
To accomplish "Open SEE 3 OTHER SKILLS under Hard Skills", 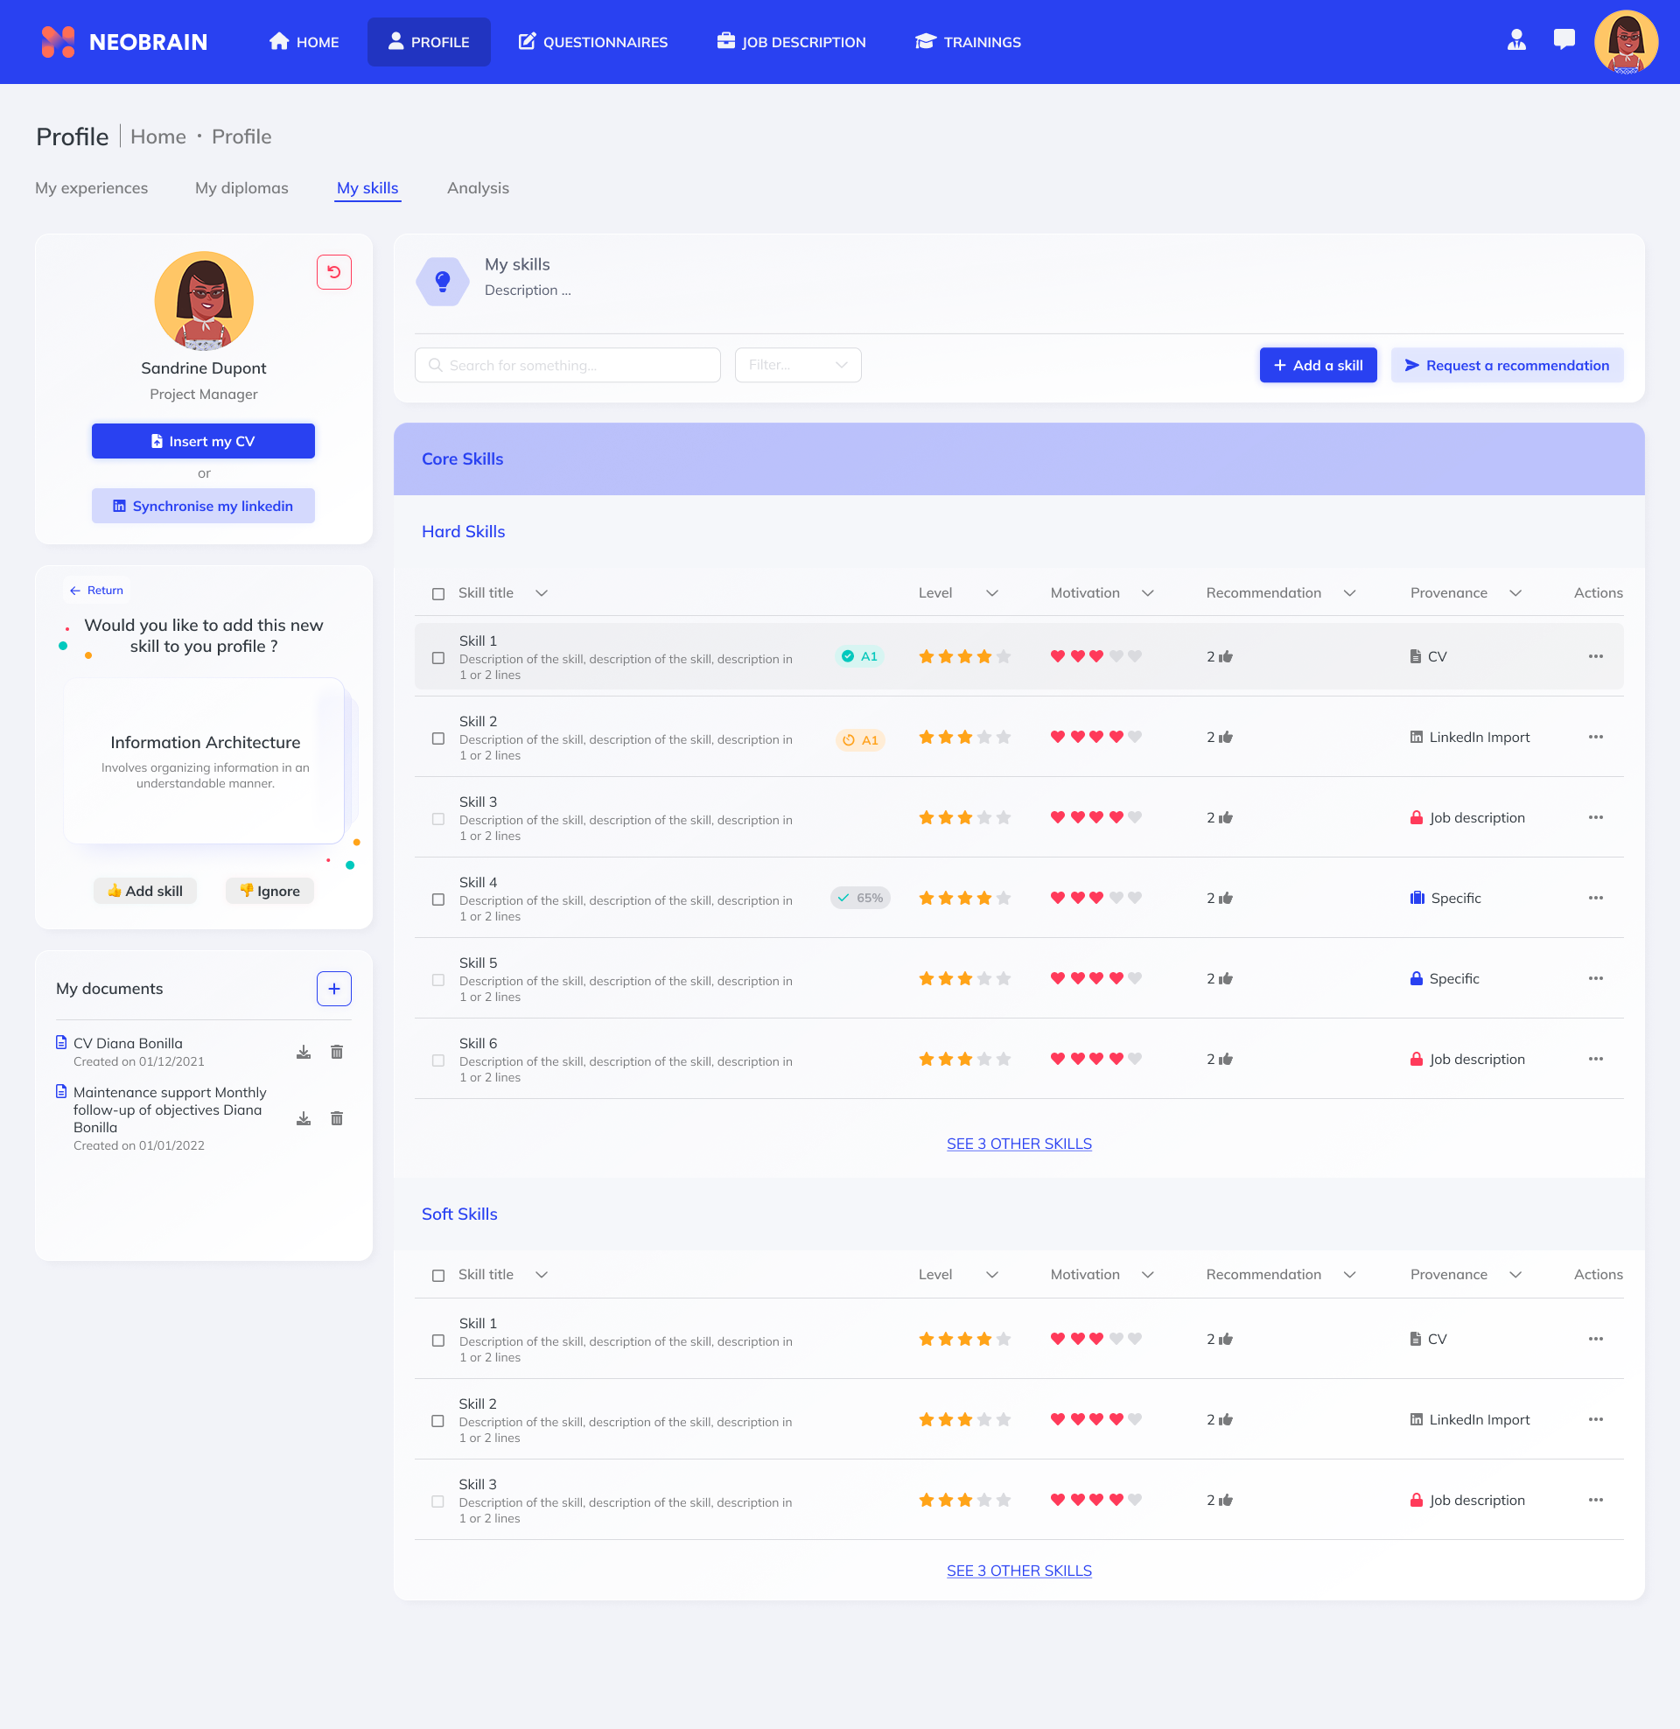I will pos(1018,1143).
